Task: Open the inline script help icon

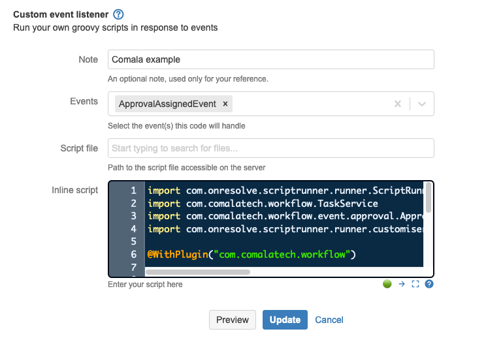Action: coord(429,284)
